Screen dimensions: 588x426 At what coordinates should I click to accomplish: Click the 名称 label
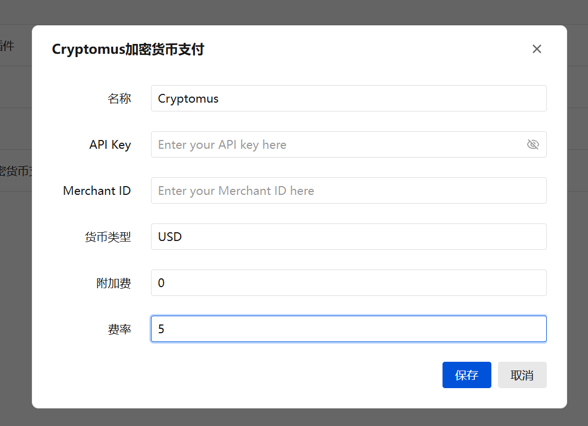[119, 98]
